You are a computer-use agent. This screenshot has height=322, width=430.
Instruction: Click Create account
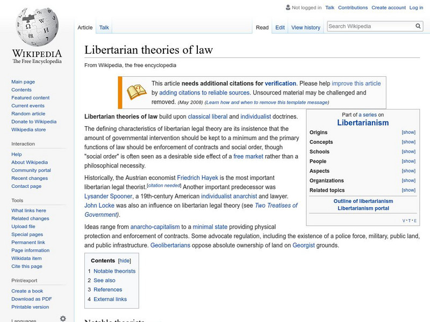388,8
